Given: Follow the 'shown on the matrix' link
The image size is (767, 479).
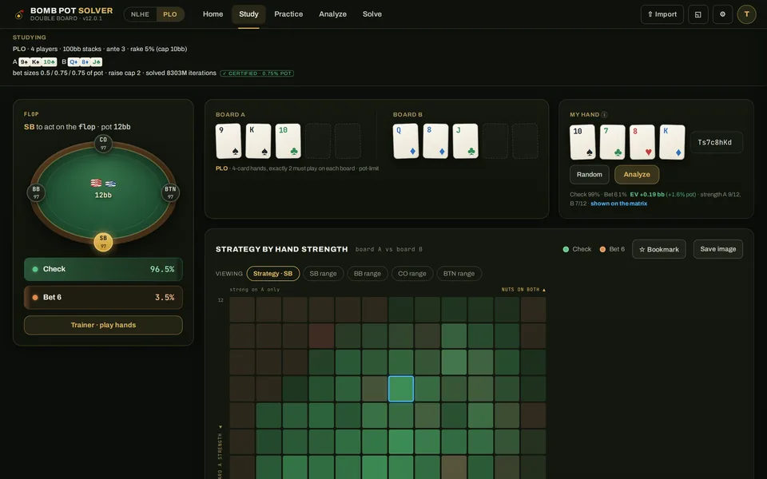Looking at the screenshot, I should coord(618,204).
